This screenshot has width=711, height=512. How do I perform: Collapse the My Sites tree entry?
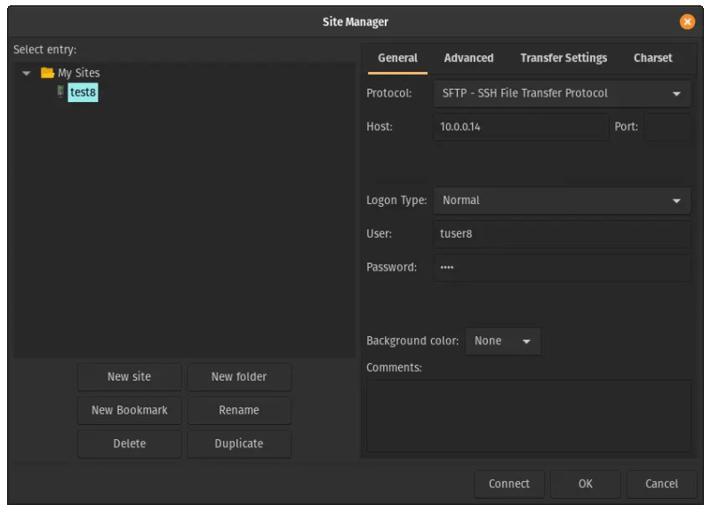coord(24,71)
